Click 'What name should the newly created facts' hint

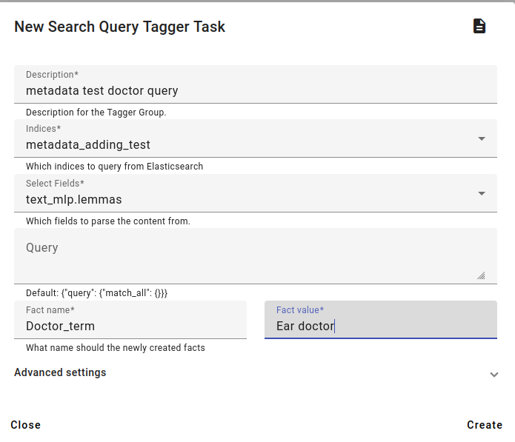116,347
